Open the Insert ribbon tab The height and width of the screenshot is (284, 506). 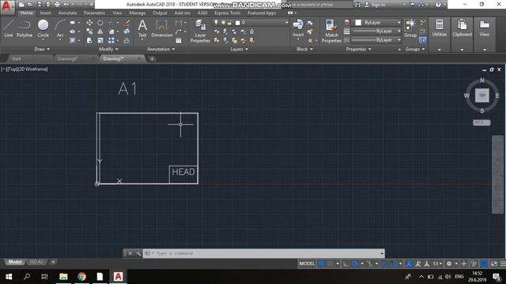(45, 13)
